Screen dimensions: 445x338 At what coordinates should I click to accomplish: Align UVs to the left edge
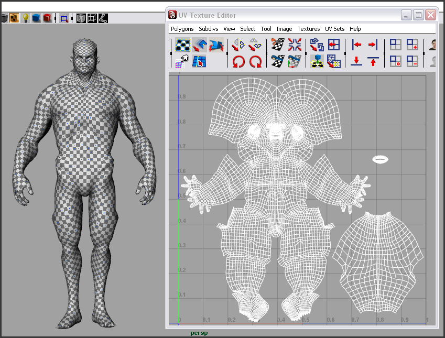pyautogui.click(x=356, y=45)
